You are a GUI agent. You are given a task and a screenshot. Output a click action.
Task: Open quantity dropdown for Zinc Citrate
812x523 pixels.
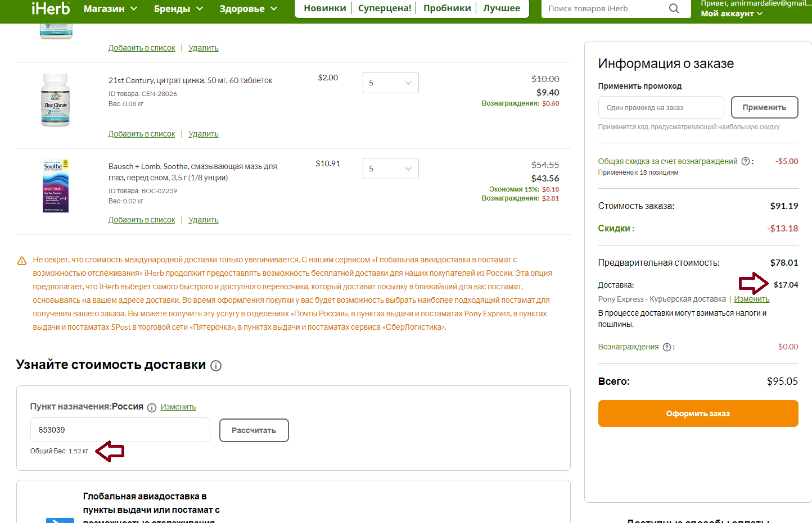pos(391,83)
